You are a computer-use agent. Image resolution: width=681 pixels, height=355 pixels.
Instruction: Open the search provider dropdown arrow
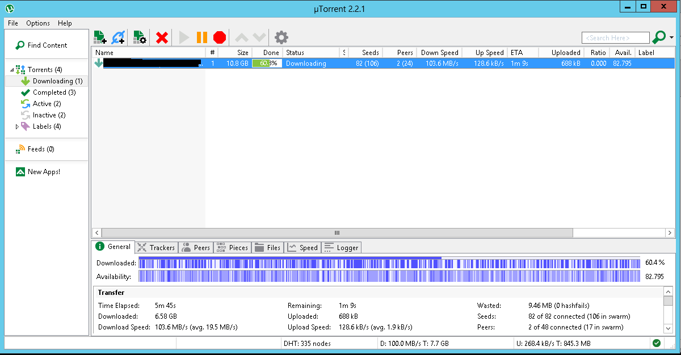click(671, 38)
